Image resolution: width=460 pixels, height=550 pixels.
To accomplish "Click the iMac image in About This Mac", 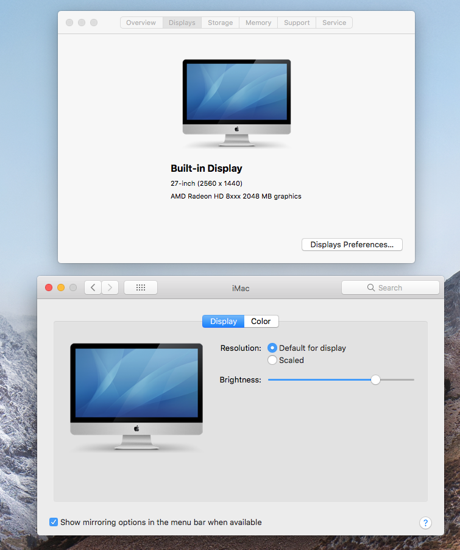I will coord(236,103).
